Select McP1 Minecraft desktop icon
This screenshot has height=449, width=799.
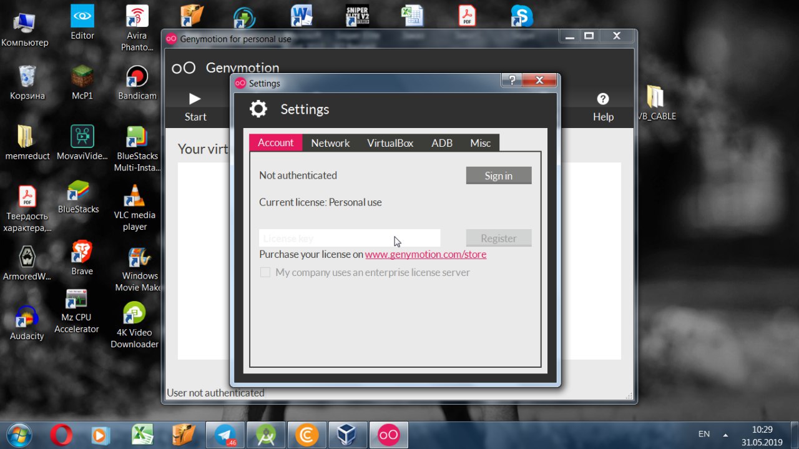[82, 83]
